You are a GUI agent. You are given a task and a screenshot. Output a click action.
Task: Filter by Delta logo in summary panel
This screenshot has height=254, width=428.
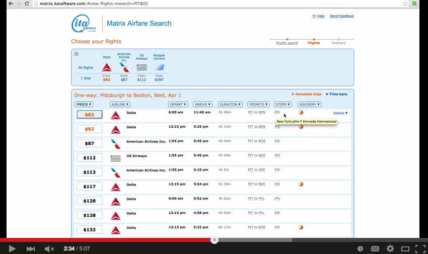tap(107, 67)
